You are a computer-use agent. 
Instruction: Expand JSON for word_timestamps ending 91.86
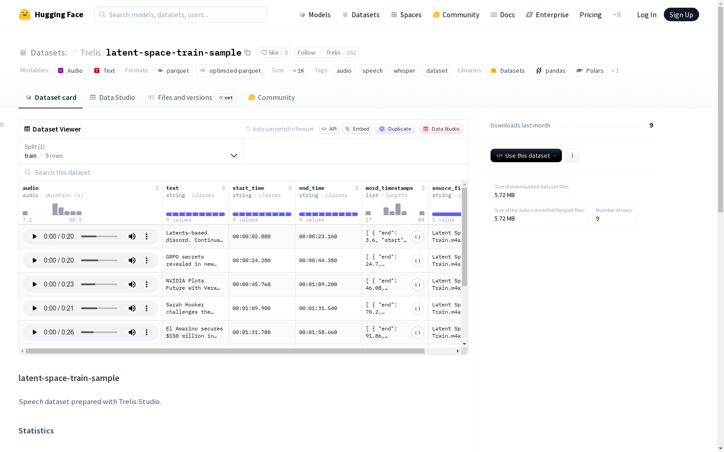[418, 333]
